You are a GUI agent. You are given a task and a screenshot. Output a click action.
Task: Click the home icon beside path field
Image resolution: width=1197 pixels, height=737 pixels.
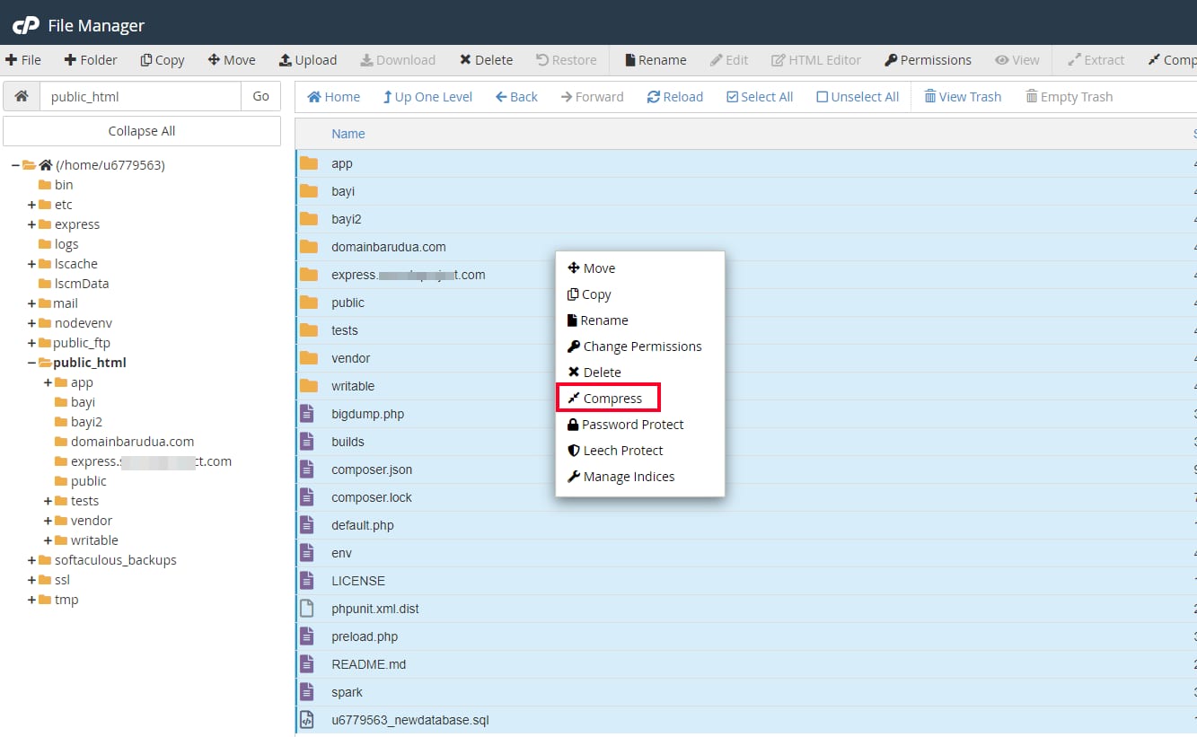(x=22, y=96)
